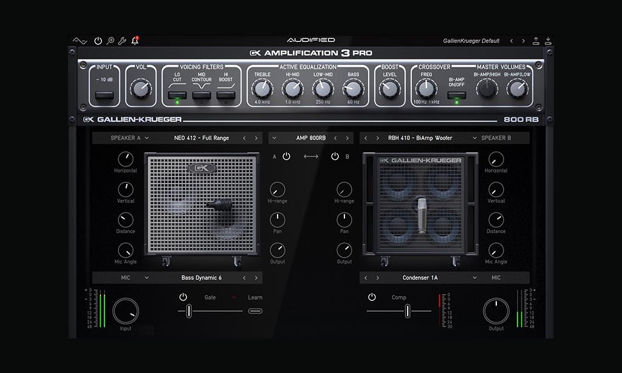The height and width of the screenshot is (373, 622).
Task: Select next cabinet for RBH 410 - BiAmp Woofer
Action: 378,138
